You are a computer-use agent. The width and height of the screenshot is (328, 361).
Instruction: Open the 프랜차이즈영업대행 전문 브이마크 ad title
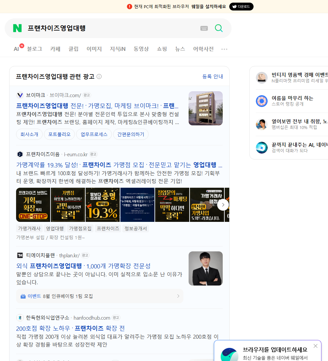(x=97, y=106)
